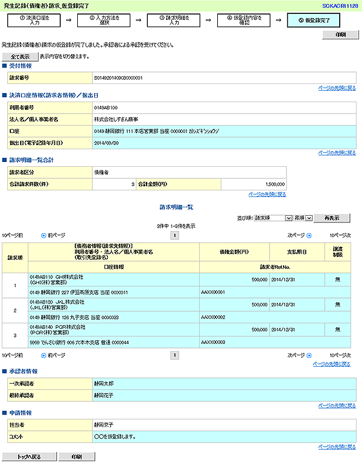
Task: Open the 昇順 order dropdown
Action: (303, 218)
